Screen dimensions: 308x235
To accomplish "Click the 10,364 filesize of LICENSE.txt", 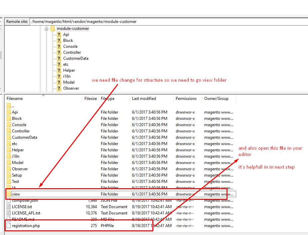I will (x=91, y=207).
